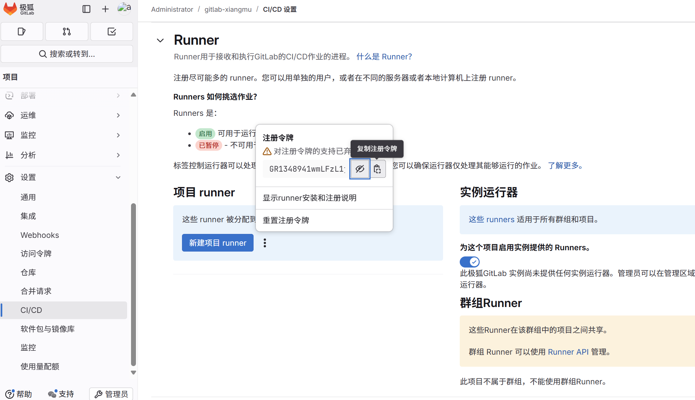
Task: Click sidebar scrollbar down arrow
Action: (133, 373)
